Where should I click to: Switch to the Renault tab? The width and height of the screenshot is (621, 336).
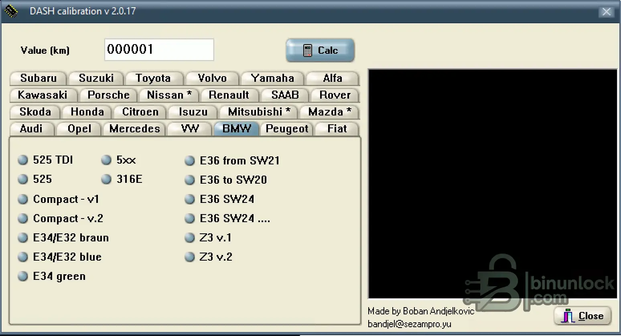(229, 95)
